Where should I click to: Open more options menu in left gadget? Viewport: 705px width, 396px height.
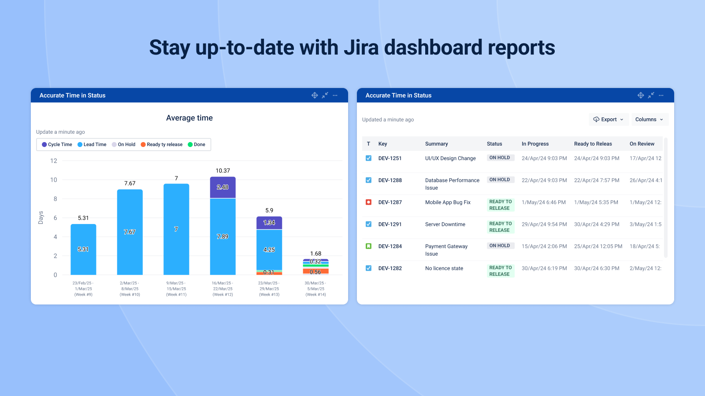click(335, 95)
